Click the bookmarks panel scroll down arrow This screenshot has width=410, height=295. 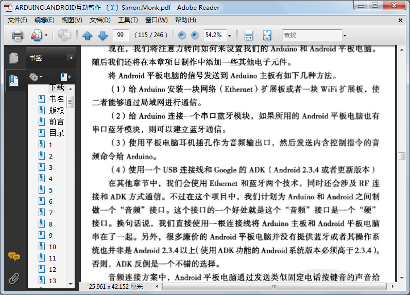pyautogui.click(x=71, y=284)
